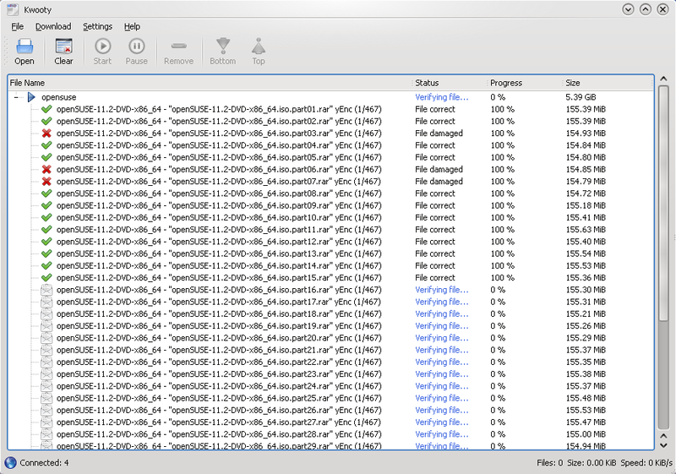The height and width of the screenshot is (474, 676).
Task: Click the vertical scrollbar handle
Action: point(663,203)
